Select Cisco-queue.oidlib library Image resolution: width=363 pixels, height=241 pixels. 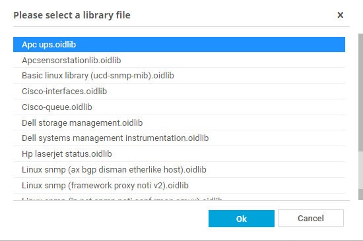pyautogui.click(x=179, y=107)
